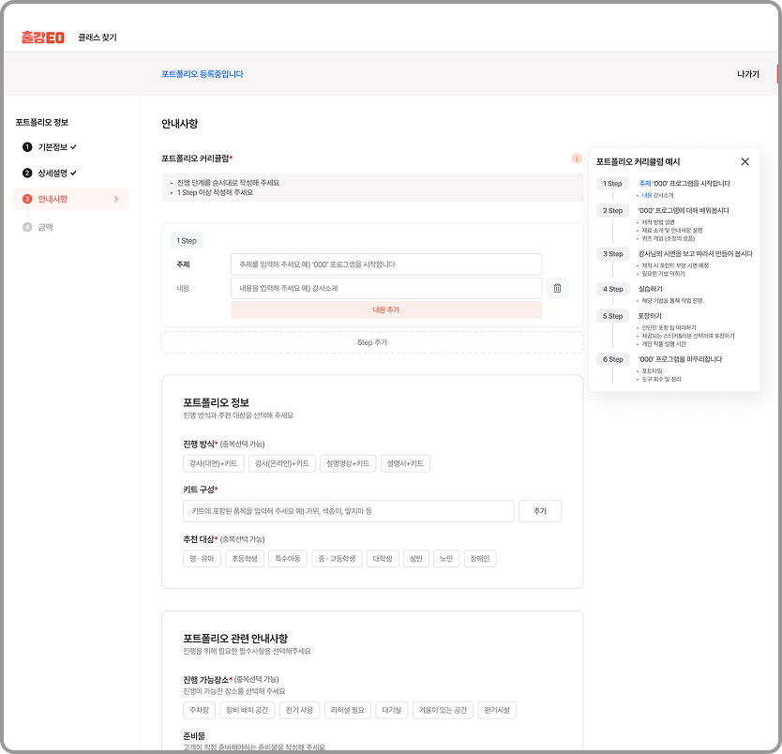Click the Step 추가 button
Screen dimensions: 782x754
(372, 342)
